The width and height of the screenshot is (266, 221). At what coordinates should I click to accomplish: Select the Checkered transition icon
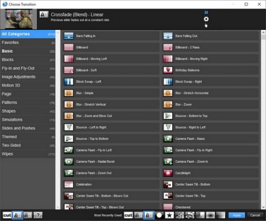(x=168, y=207)
